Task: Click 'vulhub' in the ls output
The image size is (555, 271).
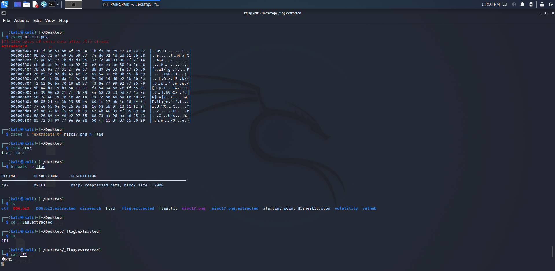Action: [370, 208]
